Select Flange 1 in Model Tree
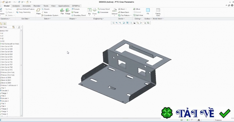The height and width of the screenshot is (122, 234). pos(5,93)
